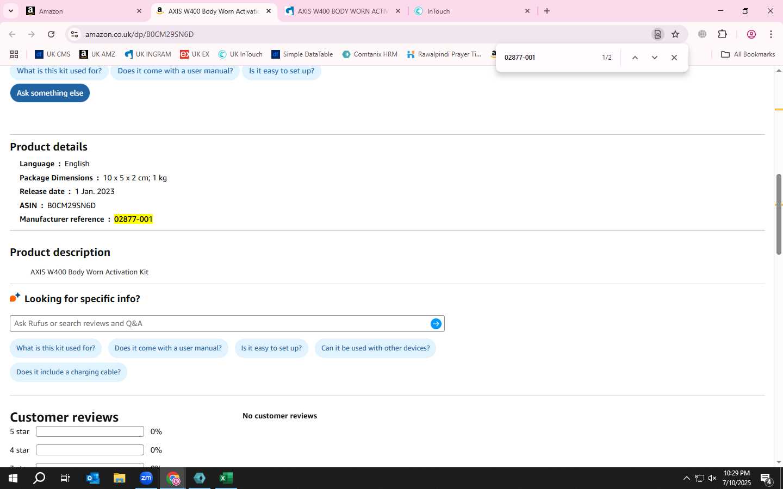Viewport: 783px width, 489px height.
Task: Click the address bar URL
Action: (139, 34)
